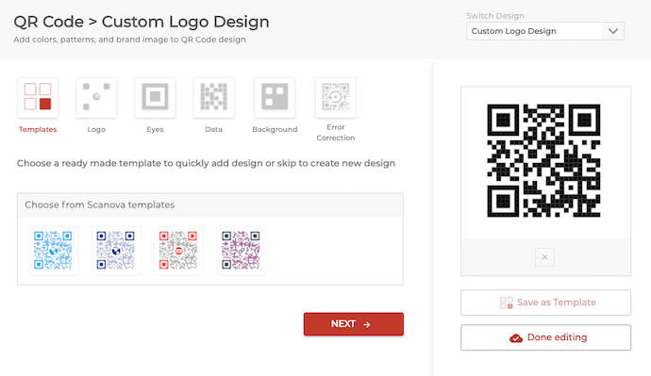Click Save as Template button
Screen dimensions: 651x376
pos(545,302)
